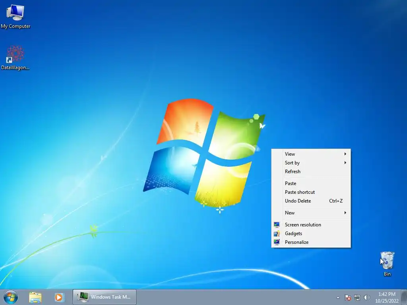Open the Action Center flag icon
Viewport: 407px width, 305px height.
pos(348,297)
